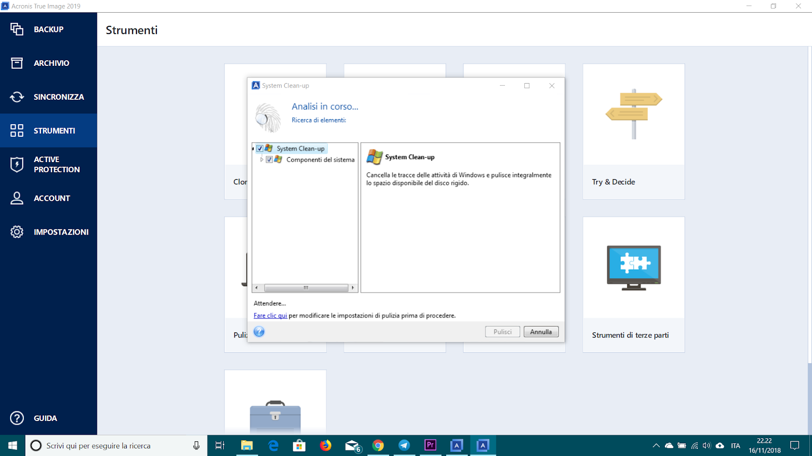Viewport: 812px width, 456px height.
Task: Click the Pulisci button
Action: 502,332
